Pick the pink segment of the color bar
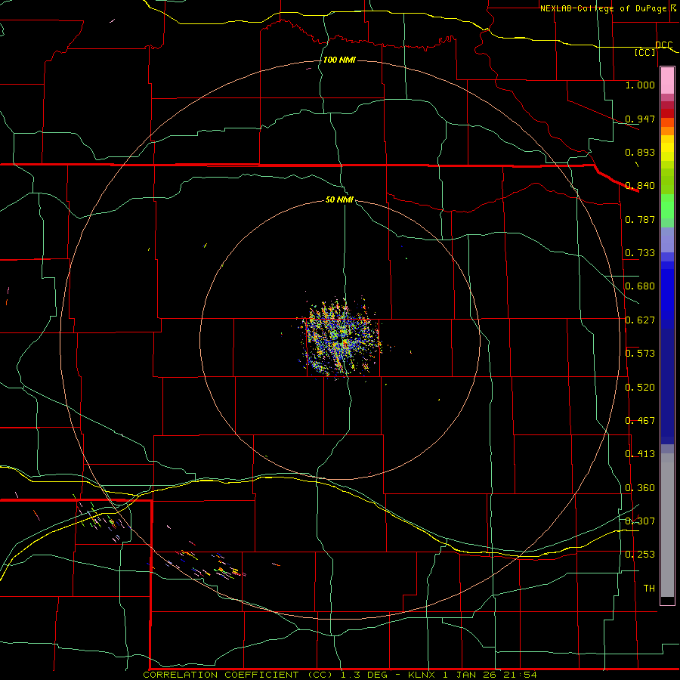Screen dimensions: 680x680 (667, 80)
